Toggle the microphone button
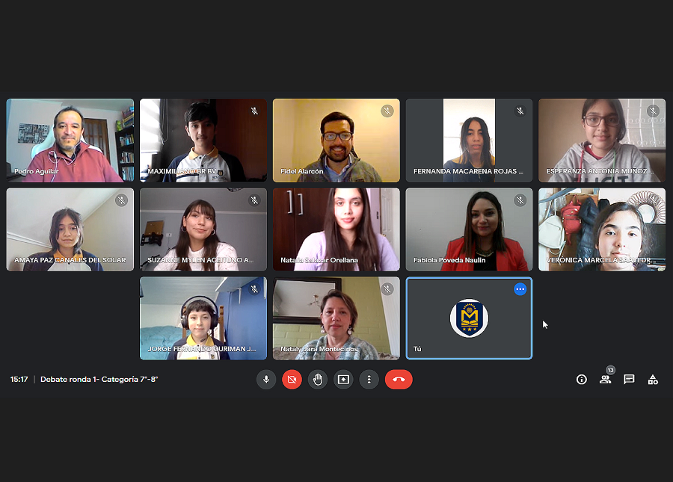The height and width of the screenshot is (482, 673). pyautogui.click(x=266, y=380)
